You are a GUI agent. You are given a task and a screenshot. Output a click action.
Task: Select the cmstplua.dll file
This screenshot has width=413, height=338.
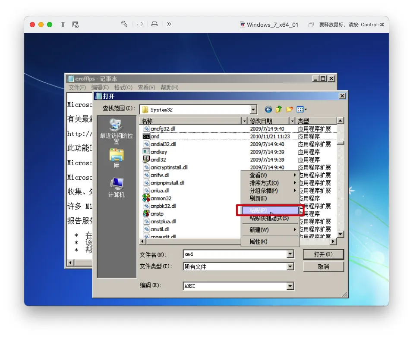160,222
